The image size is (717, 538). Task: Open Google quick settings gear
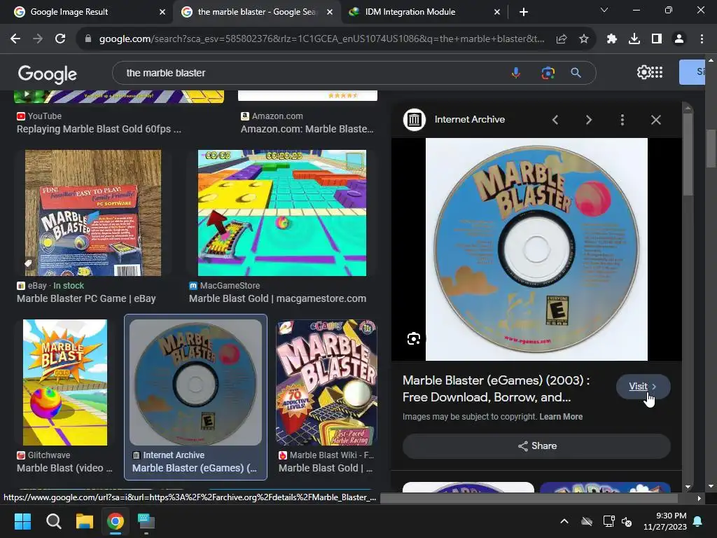click(x=643, y=72)
